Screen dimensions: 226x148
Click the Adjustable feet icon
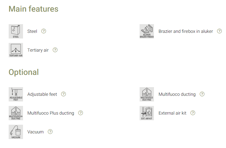click(16, 94)
